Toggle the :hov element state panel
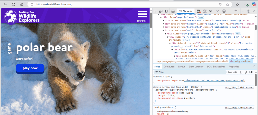Screen dimensions: 258x115 [230, 72]
